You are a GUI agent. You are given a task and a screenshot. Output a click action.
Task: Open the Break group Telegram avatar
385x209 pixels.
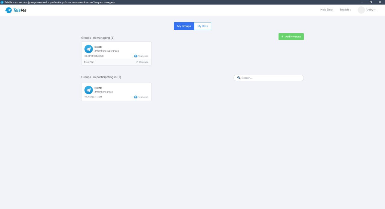88,90
